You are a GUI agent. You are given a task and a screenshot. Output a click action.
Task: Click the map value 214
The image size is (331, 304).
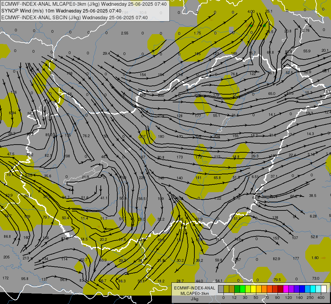point(161,116)
